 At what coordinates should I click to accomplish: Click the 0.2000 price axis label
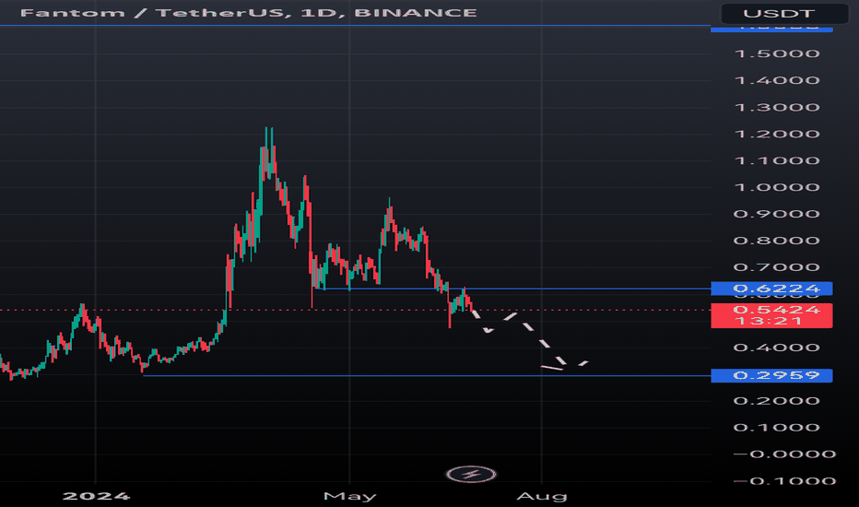pyautogui.click(x=777, y=401)
